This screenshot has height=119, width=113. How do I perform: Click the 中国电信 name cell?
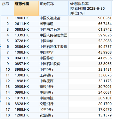click(x=54, y=41)
